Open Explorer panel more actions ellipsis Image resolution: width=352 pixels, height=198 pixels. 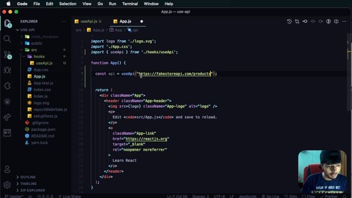(x=64, y=21)
